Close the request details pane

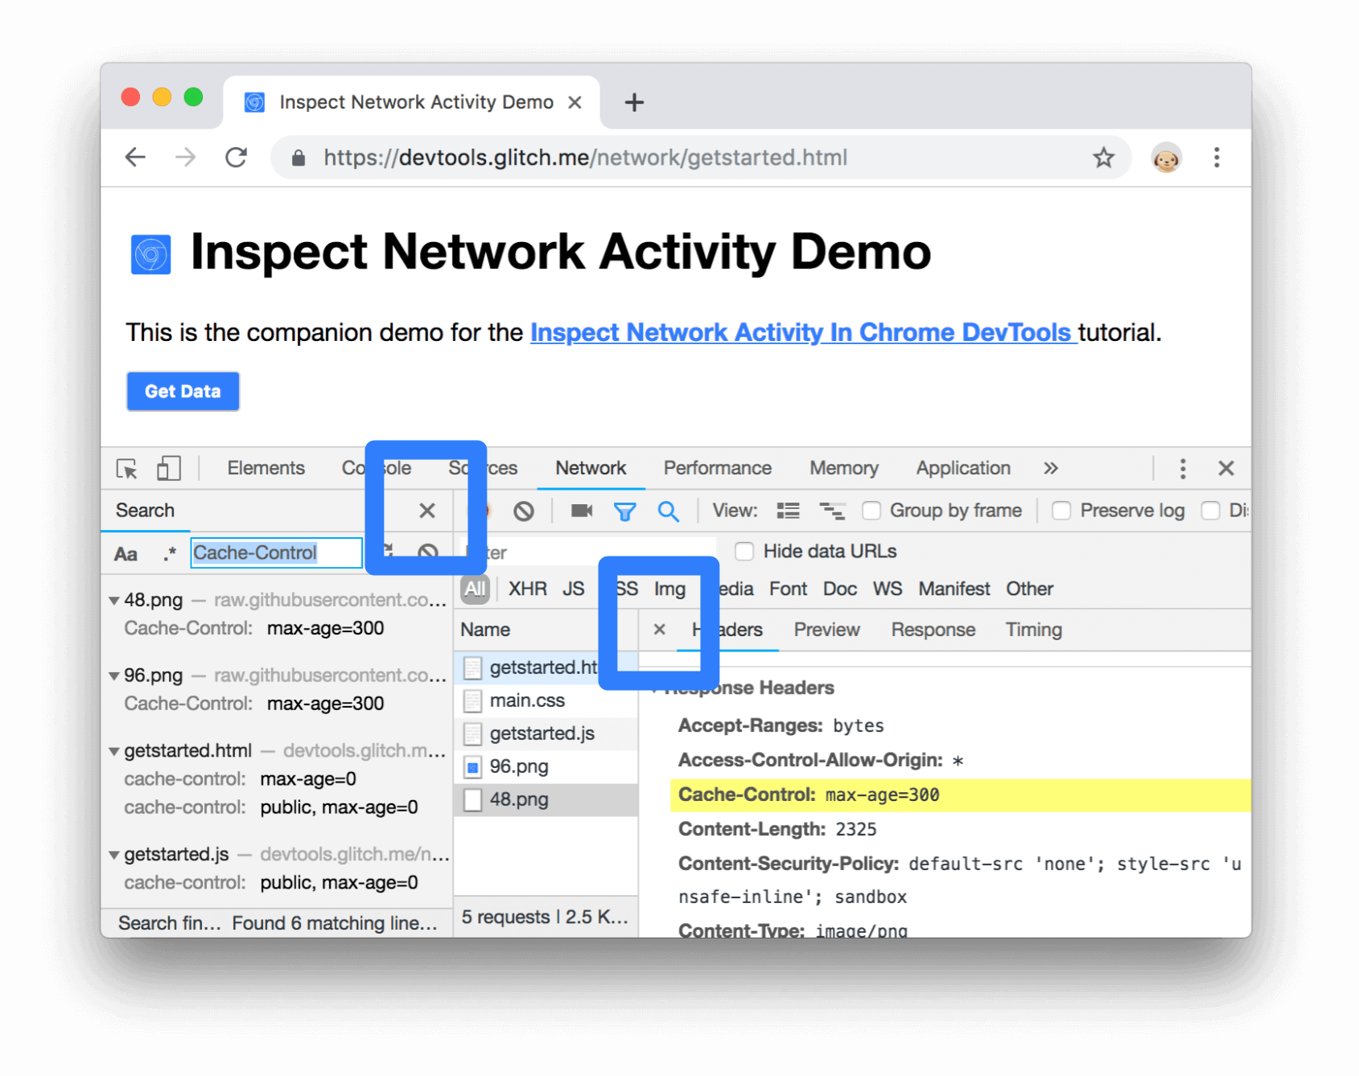point(659,629)
